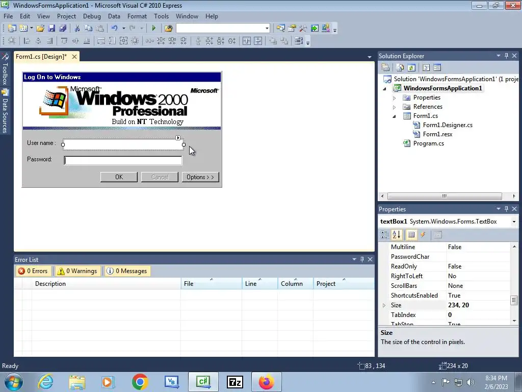This screenshot has width=522, height=392.
Task: Sort properties alphabetically in Properties panel
Action: point(397,235)
